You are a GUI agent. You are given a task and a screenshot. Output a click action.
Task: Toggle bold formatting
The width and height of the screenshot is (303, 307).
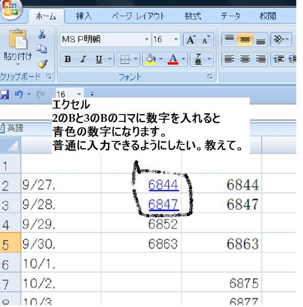coord(67,59)
